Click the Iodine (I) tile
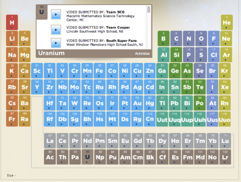 [x=212, y=87]
